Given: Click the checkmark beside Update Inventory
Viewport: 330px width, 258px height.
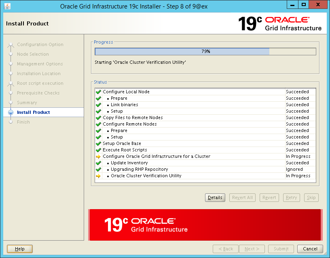Looking at the screenshot, I should pyautogui.click(x=98, y=163).
